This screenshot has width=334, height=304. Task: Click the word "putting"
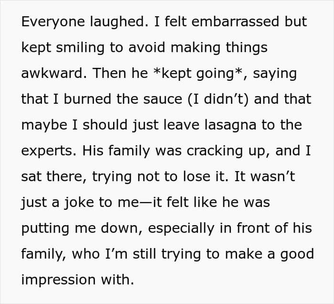click(x=44, y=228)
